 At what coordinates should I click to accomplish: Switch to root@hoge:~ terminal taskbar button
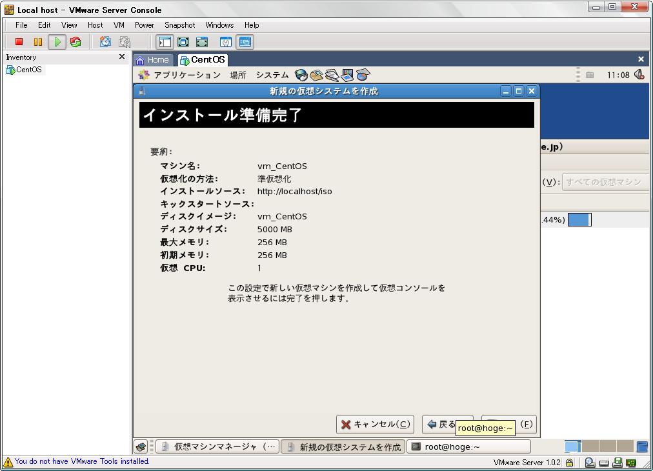click(x=468, y=447)
